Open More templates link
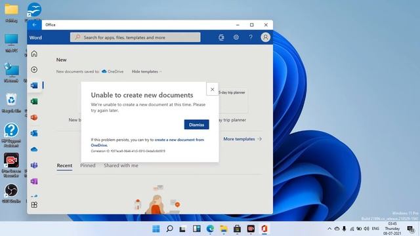Viewport: 420px width, 236px height. click(242, 139)
